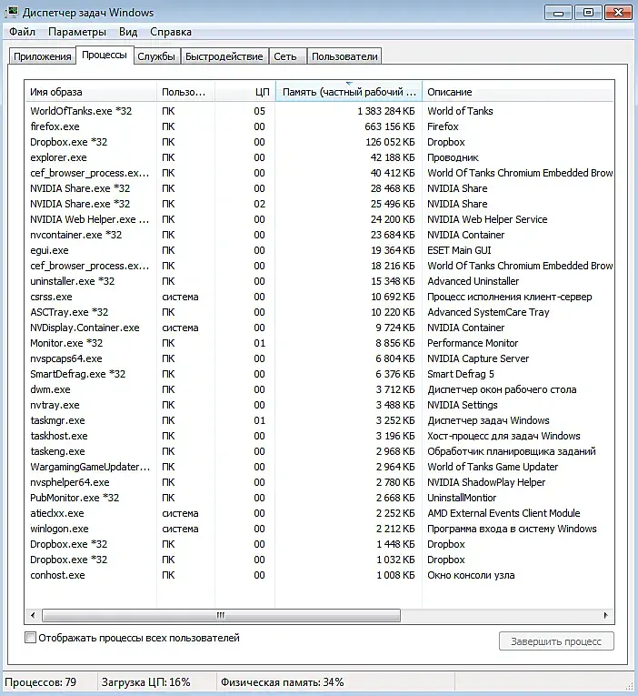Open the Параметры menu
This screenshot has width=638, height=696.
click(x=77, y=32)
